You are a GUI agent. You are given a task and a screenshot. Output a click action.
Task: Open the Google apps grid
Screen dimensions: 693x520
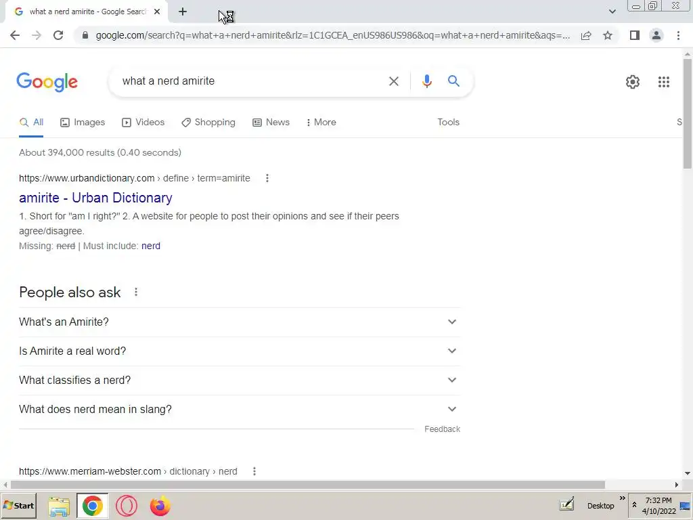664,82
